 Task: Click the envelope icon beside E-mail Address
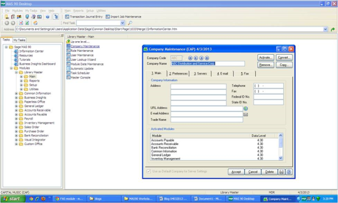[246, 114]
